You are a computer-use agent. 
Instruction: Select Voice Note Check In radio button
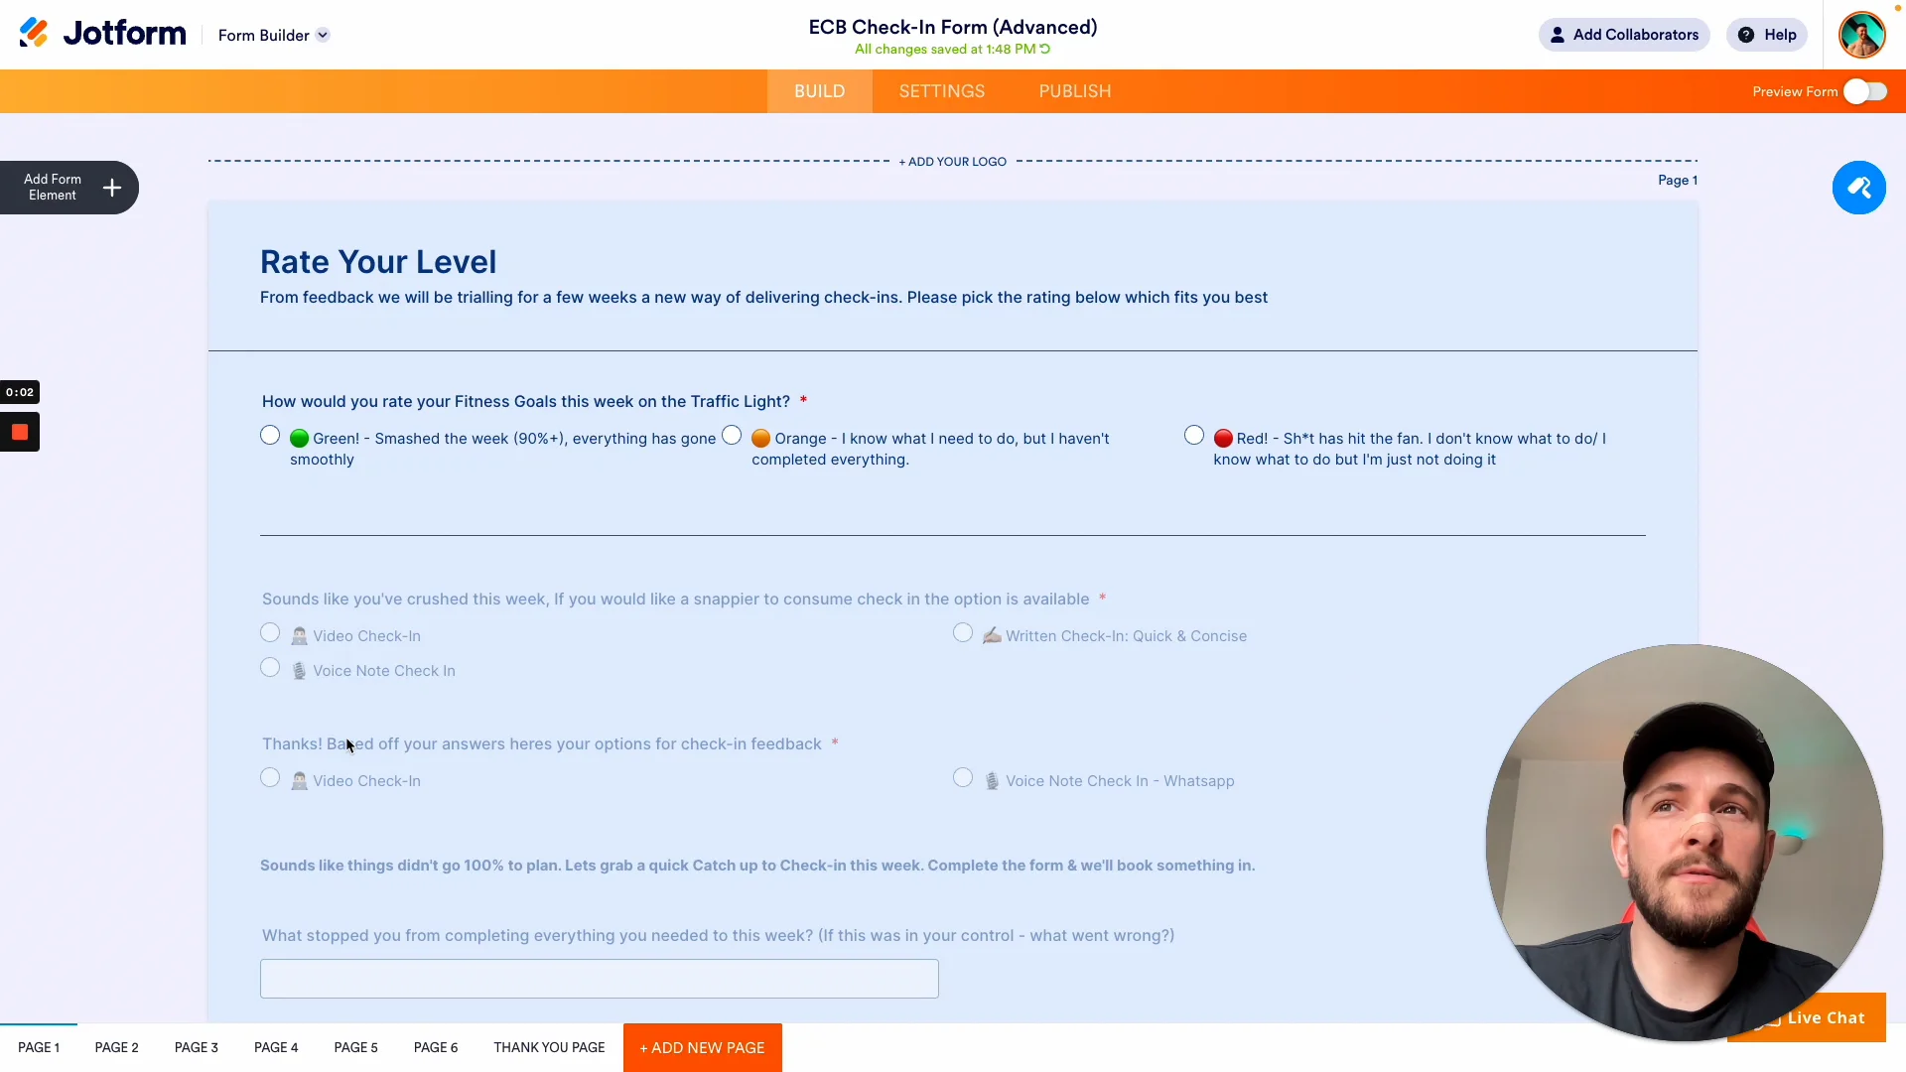[270, 668]
